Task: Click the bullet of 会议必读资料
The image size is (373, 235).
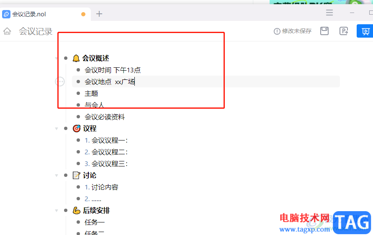Action: [x=78, y=117]
